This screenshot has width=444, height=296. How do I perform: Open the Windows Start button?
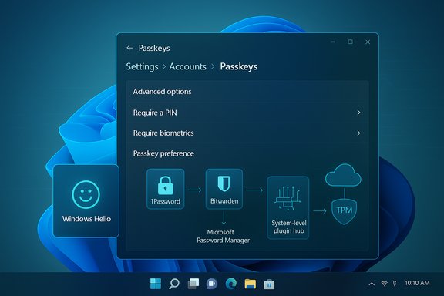(x=156, y=284)
